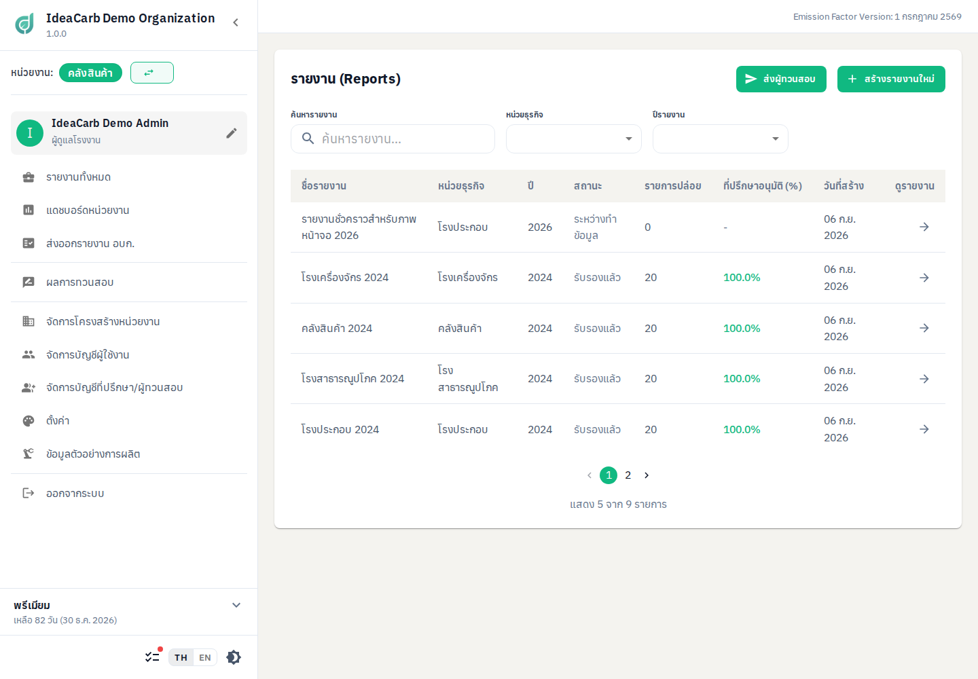Open จัดการบัญชีผู้ใช้งาน menu item
Viewport: 978px width, 679px height.
tap(129, 354)
